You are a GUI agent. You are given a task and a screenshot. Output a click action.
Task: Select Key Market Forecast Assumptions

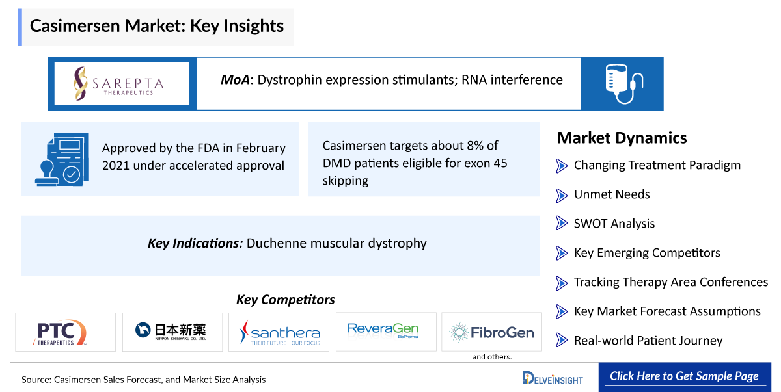tap(666, 311)
